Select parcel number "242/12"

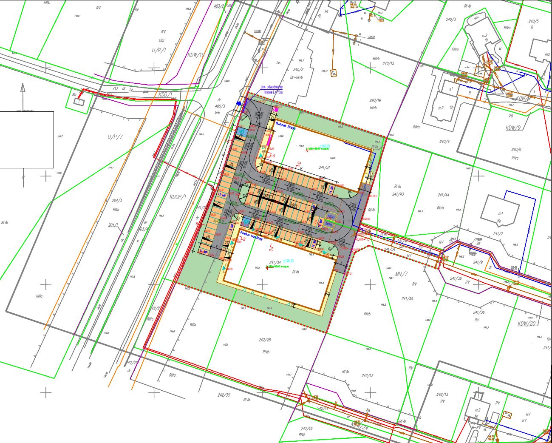367,376
